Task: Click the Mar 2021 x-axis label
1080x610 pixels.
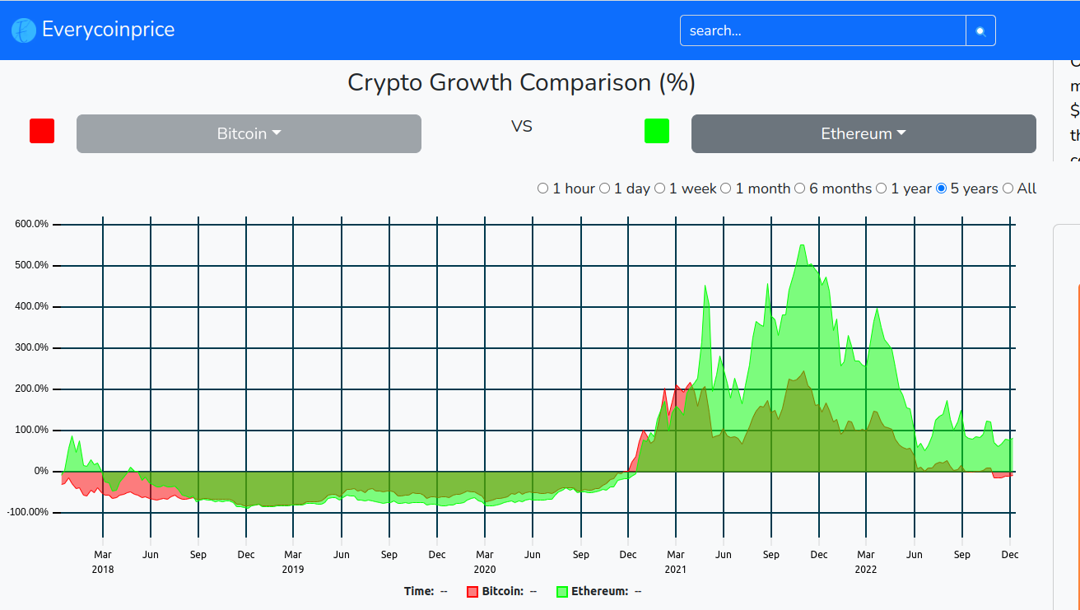Action: (676, 561)
